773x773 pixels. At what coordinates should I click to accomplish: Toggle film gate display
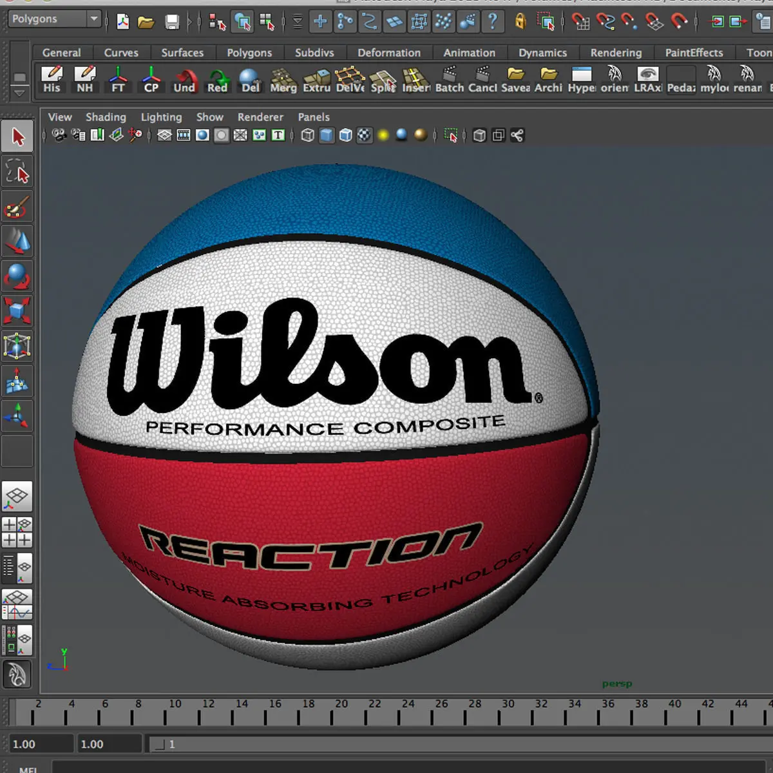184,135
